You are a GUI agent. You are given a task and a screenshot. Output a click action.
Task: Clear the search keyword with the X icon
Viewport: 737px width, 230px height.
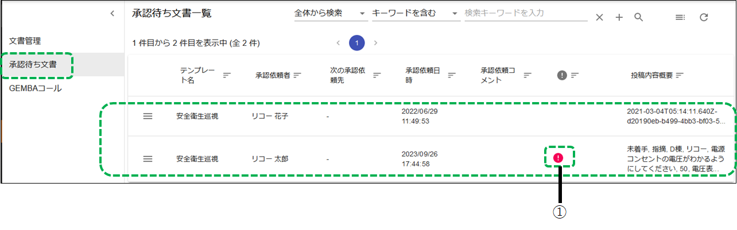click(x=599, y=17)
